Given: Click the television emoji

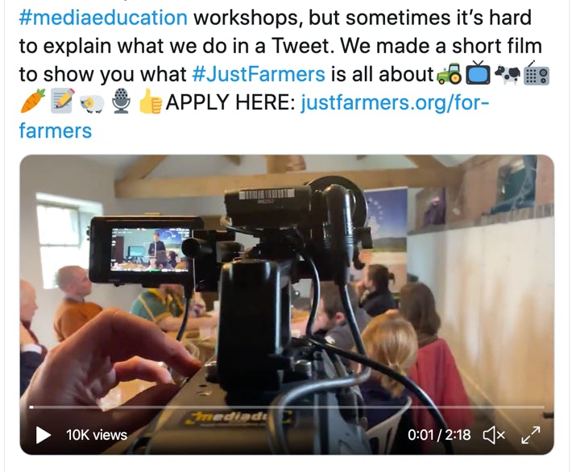Looking at the screenshot, I should pos(478,73).
